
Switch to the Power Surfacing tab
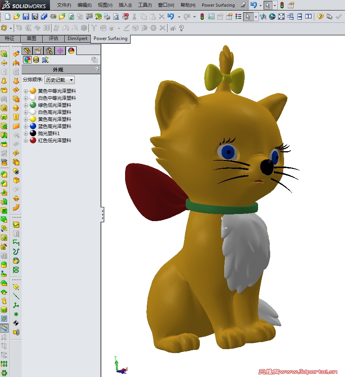coord(111,39)
